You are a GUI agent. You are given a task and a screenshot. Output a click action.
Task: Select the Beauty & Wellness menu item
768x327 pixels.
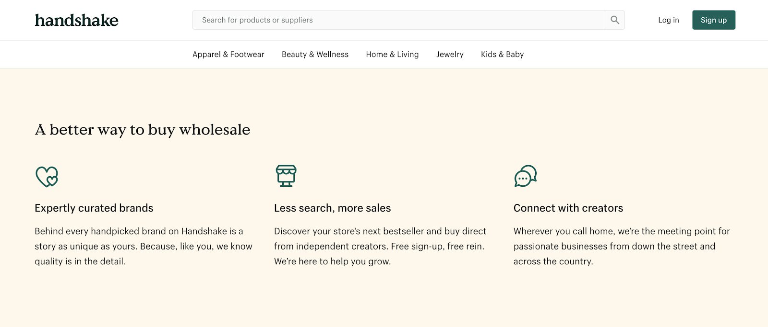click(315, 55)
